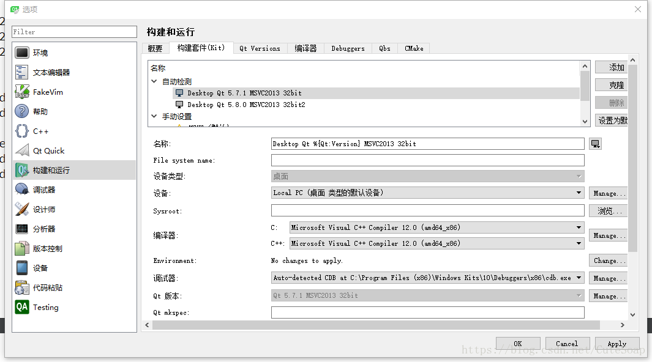Click Change button for Environment

tap(608, 260)
